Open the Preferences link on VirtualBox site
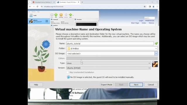The width and height of the screenshot is (187, 105). pos(150,21)
